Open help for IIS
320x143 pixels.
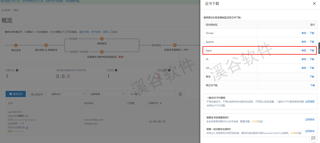[x=304, y=59]
